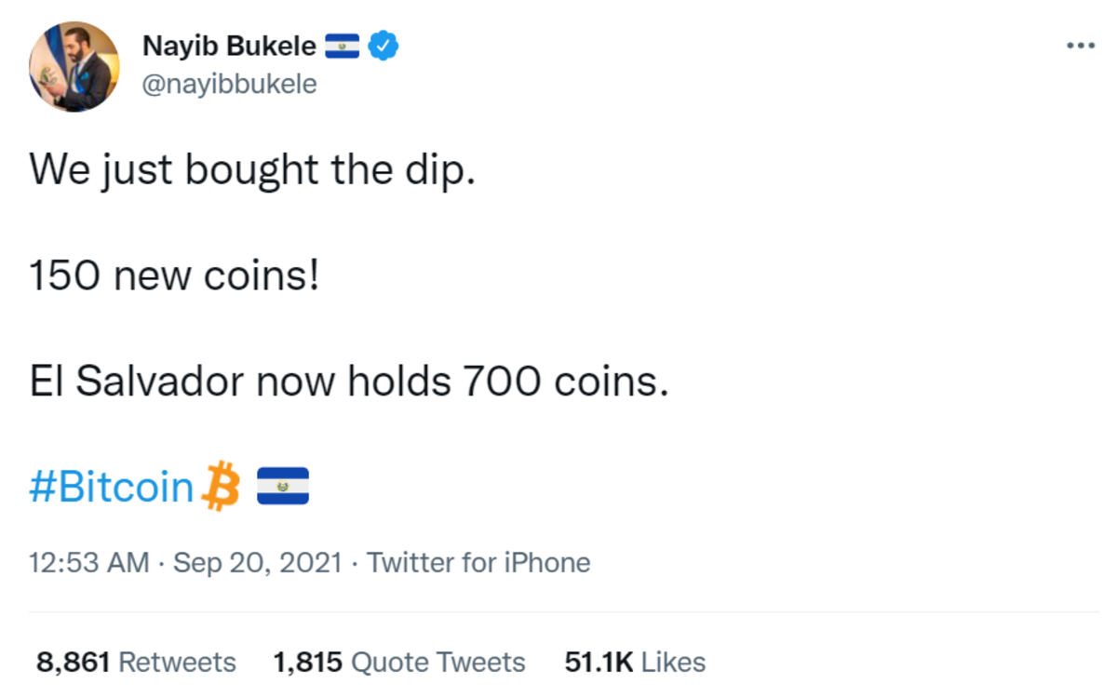Open the Twitter for iPhone source link
The height and width of the screenshot is (697, 1117).
click(478, 563)
